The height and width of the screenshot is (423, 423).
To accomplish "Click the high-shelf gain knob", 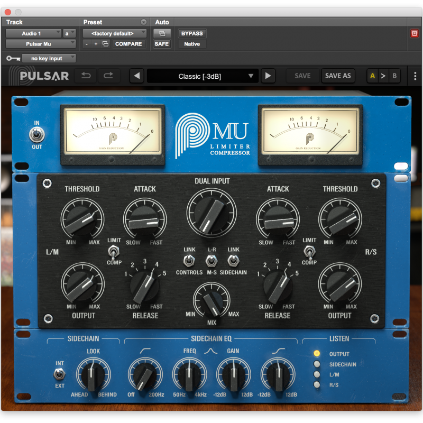I will [278, 375].
